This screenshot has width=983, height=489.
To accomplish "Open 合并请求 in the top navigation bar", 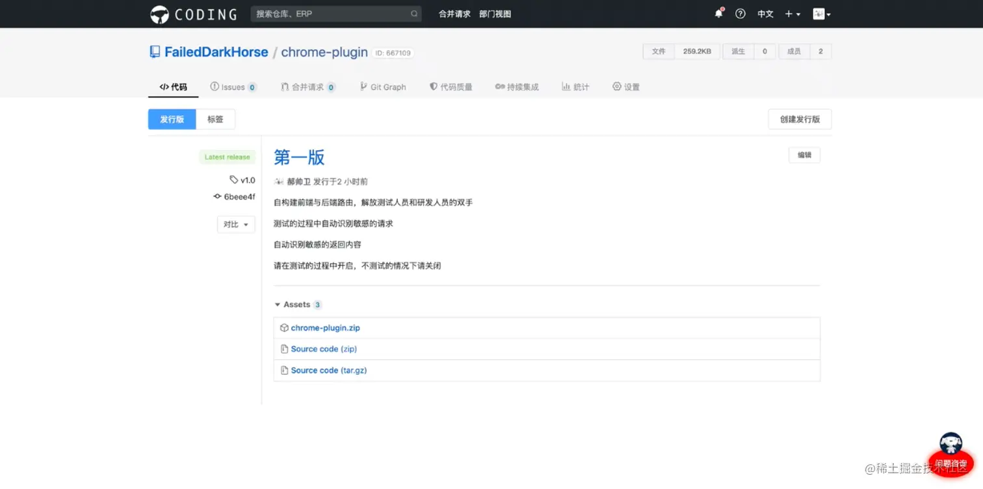I will (x=454, y=14).
